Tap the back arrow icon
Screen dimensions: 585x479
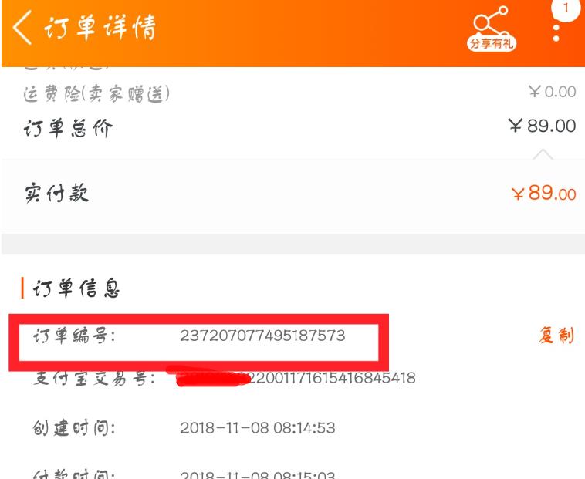tap(22, 27)
